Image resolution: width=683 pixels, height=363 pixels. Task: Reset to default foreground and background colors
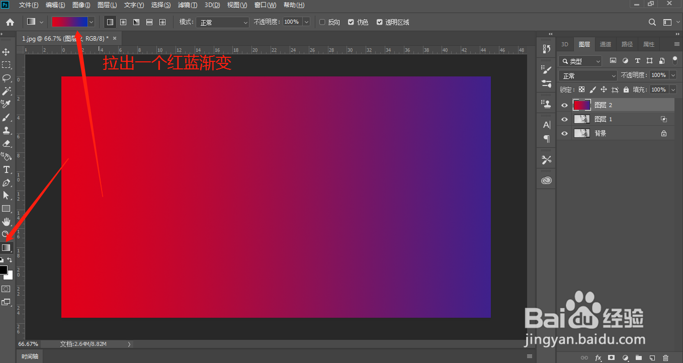point(2,260)
